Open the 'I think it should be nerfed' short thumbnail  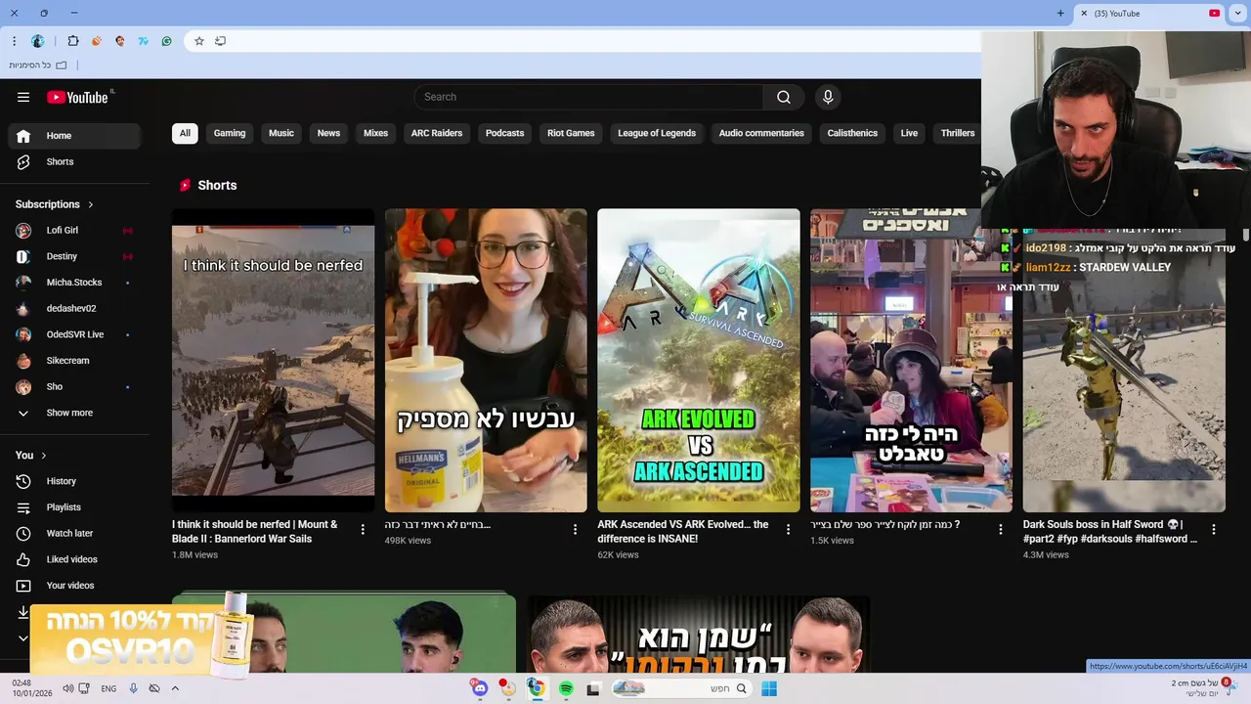[273, 360]
